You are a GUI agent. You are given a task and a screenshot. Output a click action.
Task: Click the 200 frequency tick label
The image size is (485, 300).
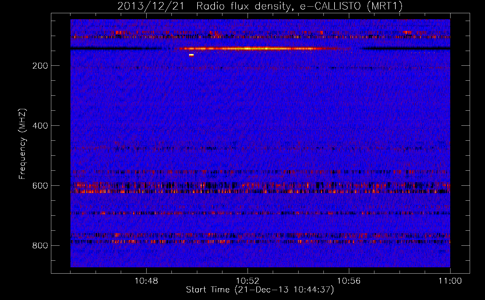tap(40, 66)
